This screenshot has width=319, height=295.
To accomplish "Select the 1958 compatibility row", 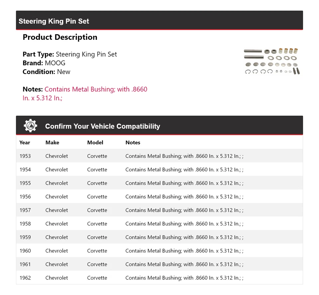I will click(x=159, y=224).
